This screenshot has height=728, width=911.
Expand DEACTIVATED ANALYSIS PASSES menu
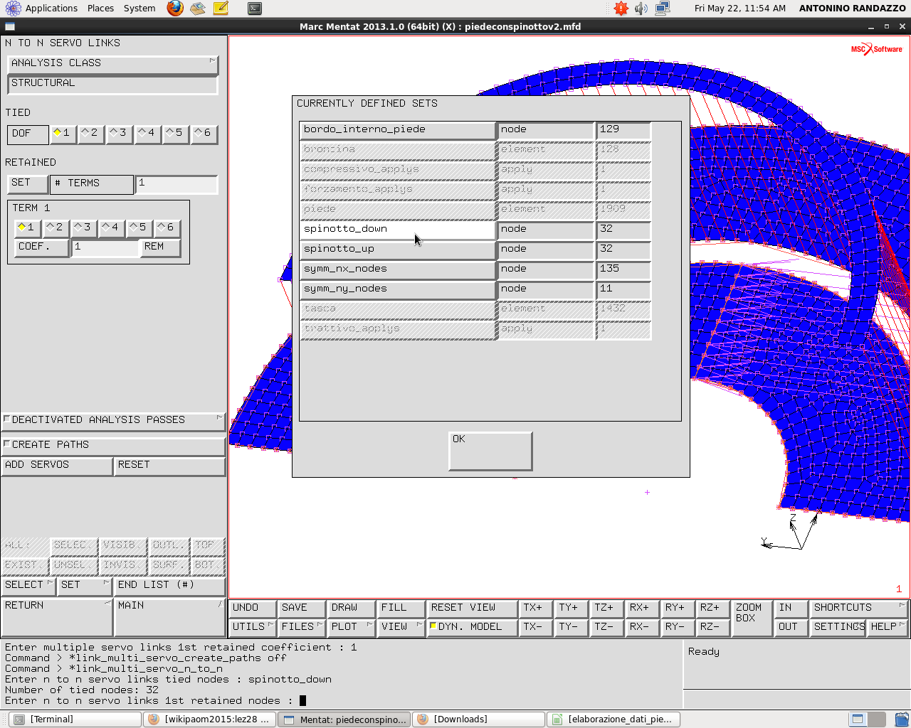click(112, 420)
